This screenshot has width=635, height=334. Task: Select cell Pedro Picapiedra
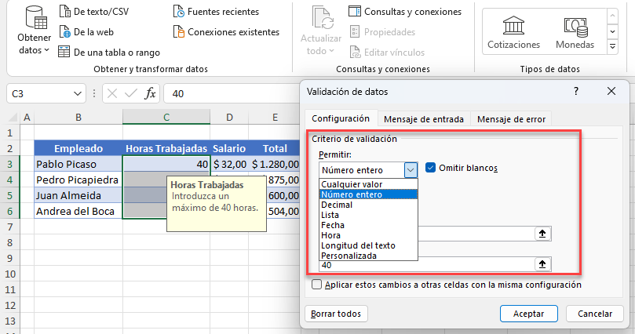click(x=78, y=180)
